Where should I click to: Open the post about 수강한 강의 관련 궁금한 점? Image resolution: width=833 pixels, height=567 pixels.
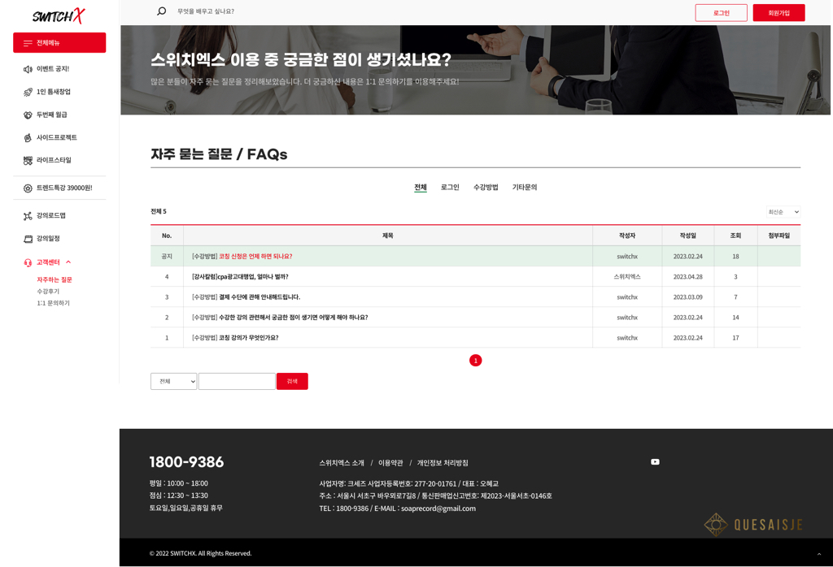[293, 317]
